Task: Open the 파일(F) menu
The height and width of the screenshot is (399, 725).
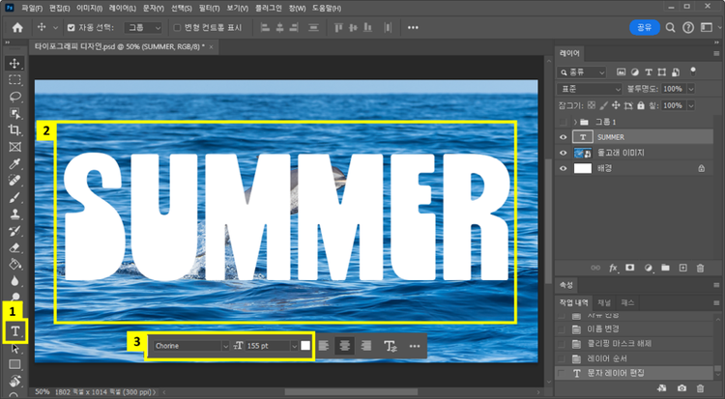Action: (32, 9)
